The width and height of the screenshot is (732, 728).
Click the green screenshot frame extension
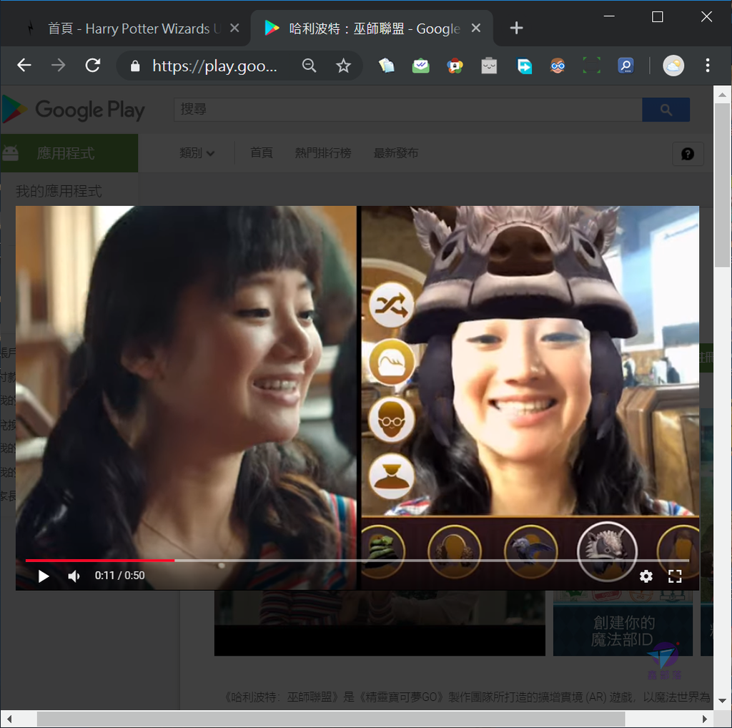591,65
